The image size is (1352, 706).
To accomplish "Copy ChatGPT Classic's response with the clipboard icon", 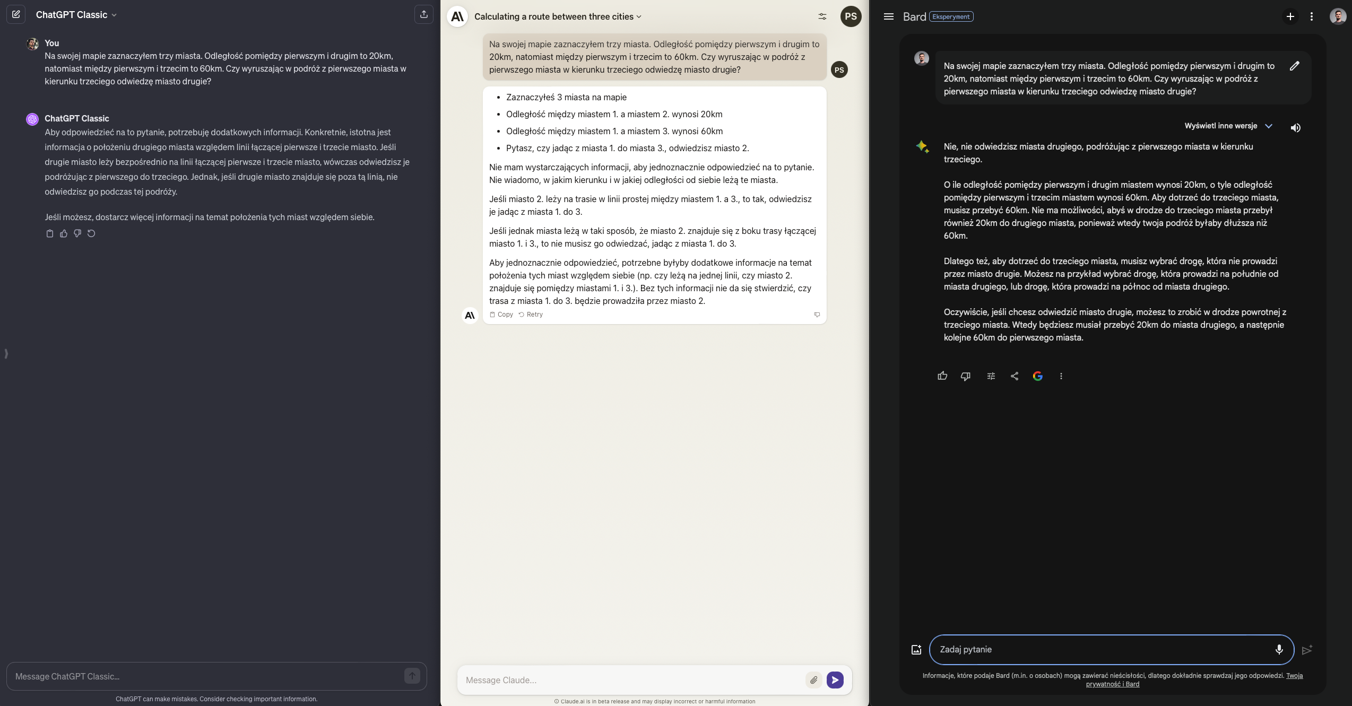I will click(50, 233).
